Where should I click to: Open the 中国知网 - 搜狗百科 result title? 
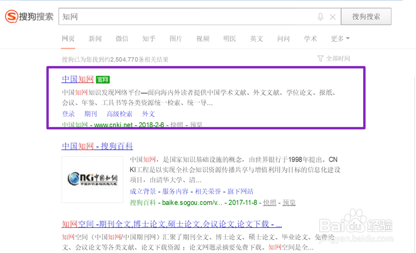[x=97, y=146]
